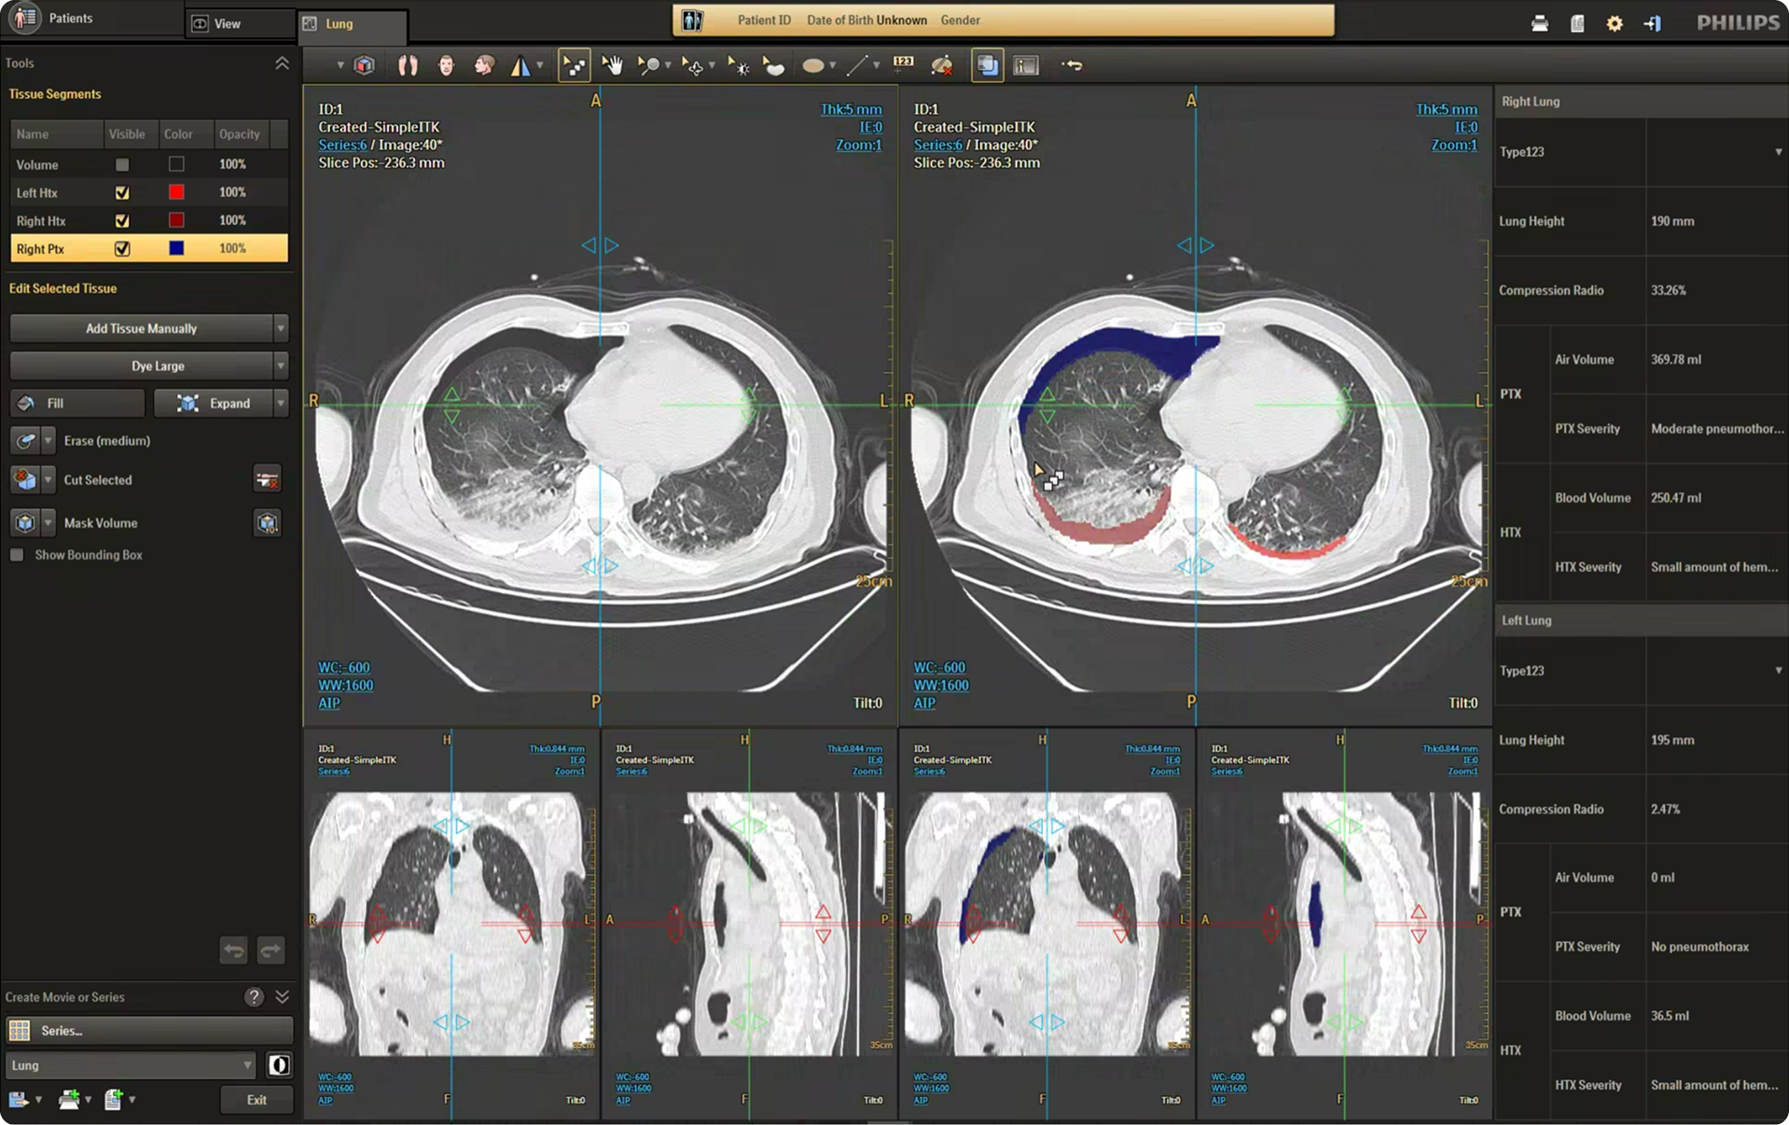The width and height of the screenshot is (1789, 1125).
Task: Click the Add Tissue Manually button
Action: (141, 328)
